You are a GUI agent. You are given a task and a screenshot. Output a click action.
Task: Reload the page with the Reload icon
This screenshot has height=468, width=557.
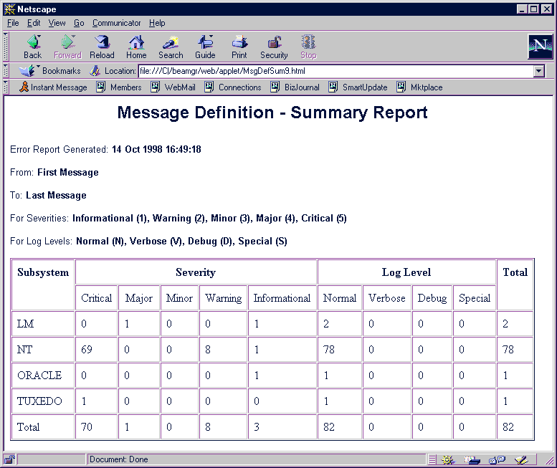point(102,47)
